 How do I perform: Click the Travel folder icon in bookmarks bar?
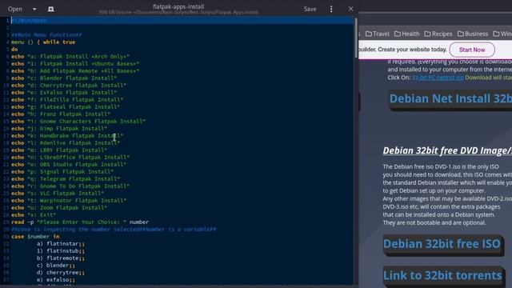369,34
